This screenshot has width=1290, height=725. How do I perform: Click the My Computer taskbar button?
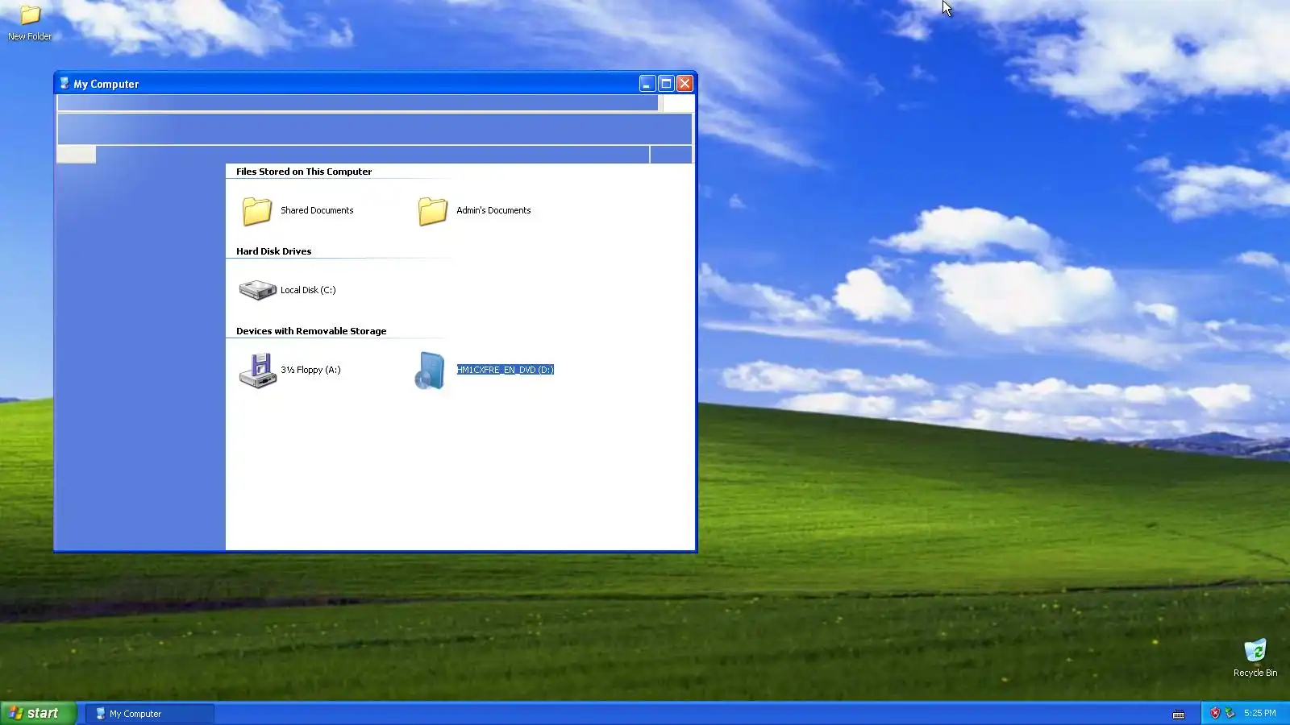point(150,714)
